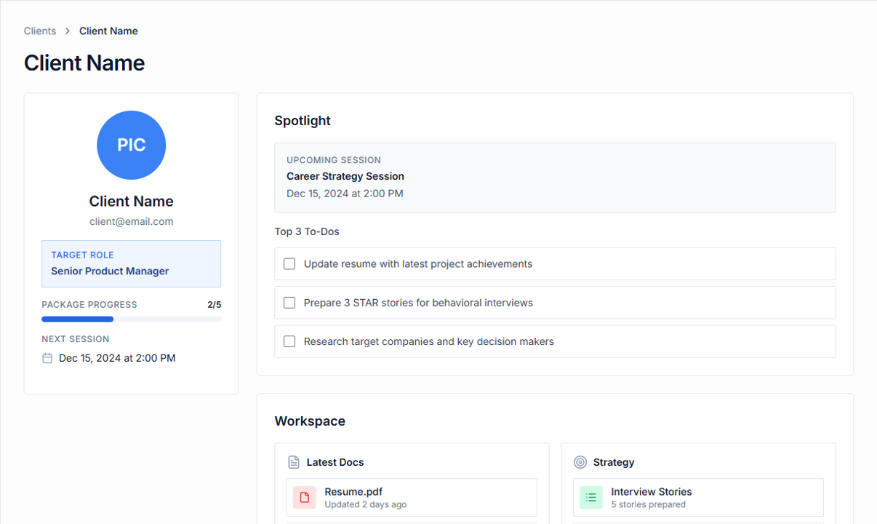Open the PIC profile avatar
Screen dimensions: 877x524
[131, 145]
